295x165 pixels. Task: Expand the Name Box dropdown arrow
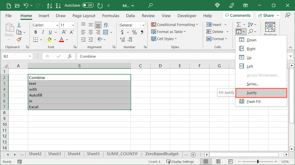[x=30, y=56]
